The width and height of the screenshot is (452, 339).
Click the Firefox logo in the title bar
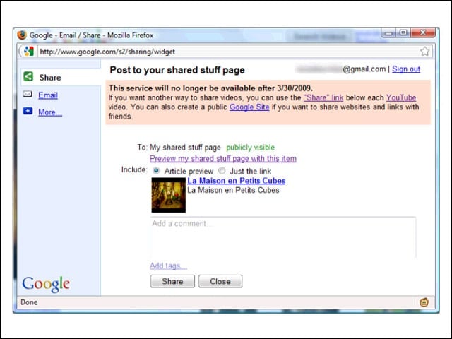coord(22,35)
